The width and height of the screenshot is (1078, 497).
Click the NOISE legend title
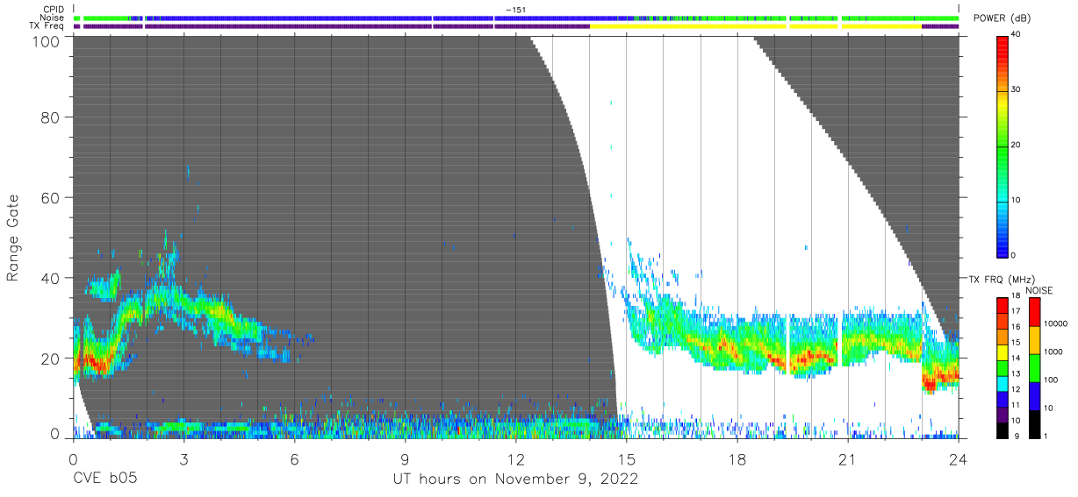1038,290
